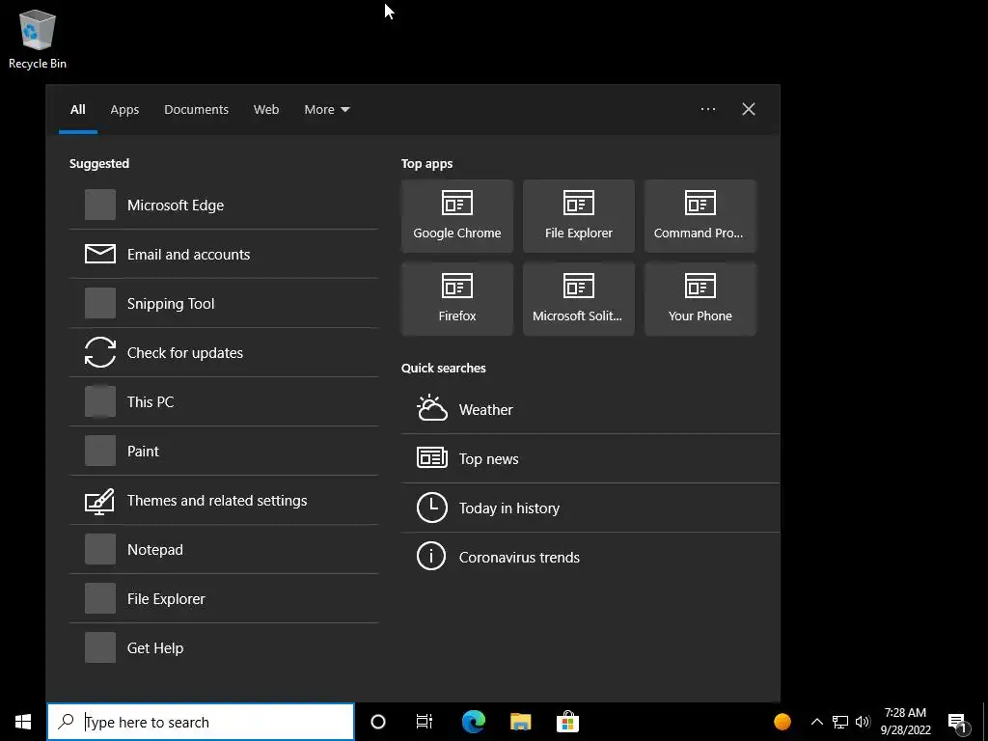Open the notification center icon

point(958,723)
